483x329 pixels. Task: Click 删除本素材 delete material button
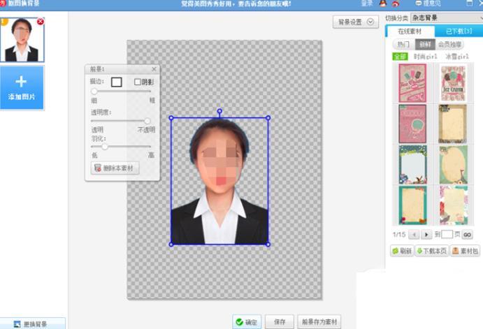click(x=115, y=168)
